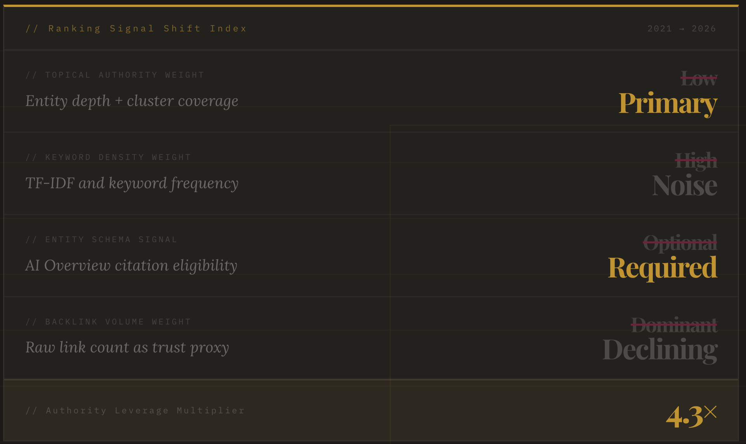This screenshot has width=746, height=444.
Task: Select the gold Required value
Action: 662,268
